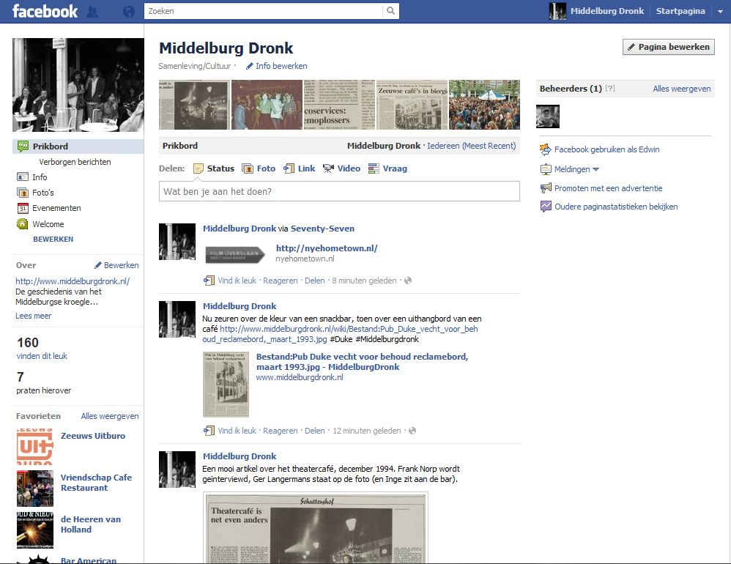Viewport: 731px width, 564px height.
Task: Select Prikbord in the left sidebar
Action: (x=78, y=146)
